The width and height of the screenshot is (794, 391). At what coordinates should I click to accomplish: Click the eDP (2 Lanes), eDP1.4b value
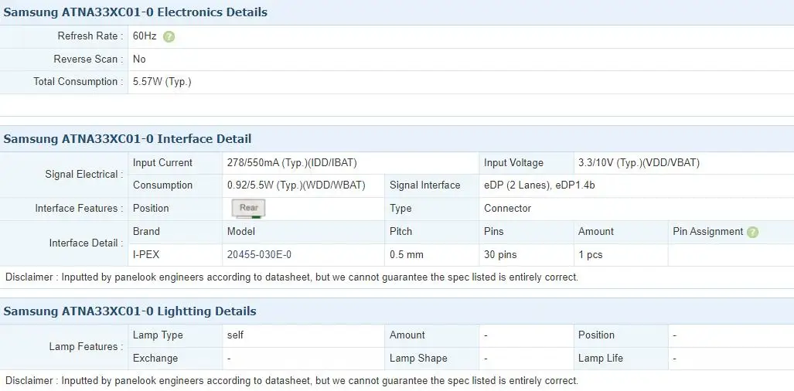540,185
